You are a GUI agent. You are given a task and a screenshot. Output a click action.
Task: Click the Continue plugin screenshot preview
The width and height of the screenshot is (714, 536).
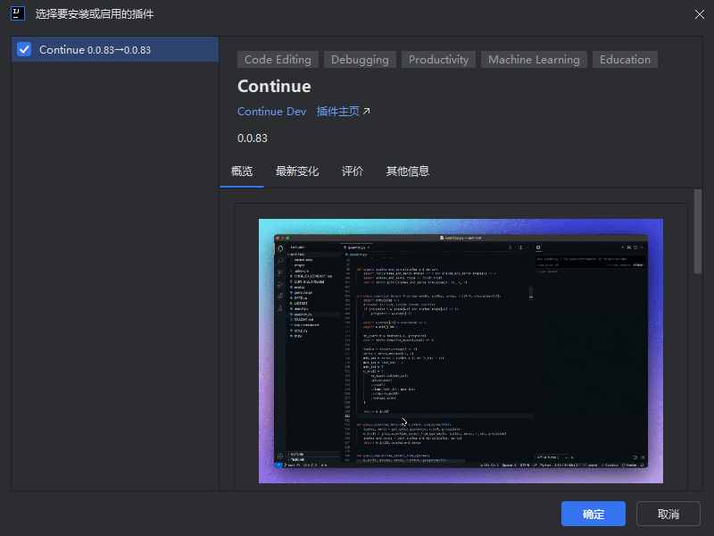point(461,351)
